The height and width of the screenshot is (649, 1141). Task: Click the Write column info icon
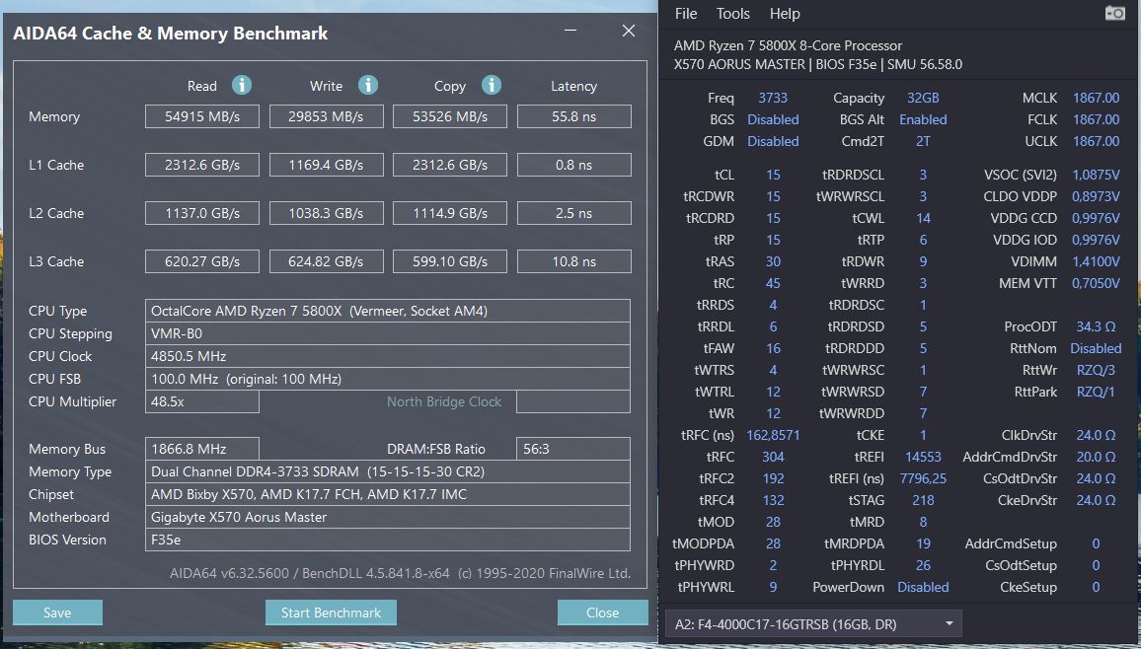pos(368,85)
